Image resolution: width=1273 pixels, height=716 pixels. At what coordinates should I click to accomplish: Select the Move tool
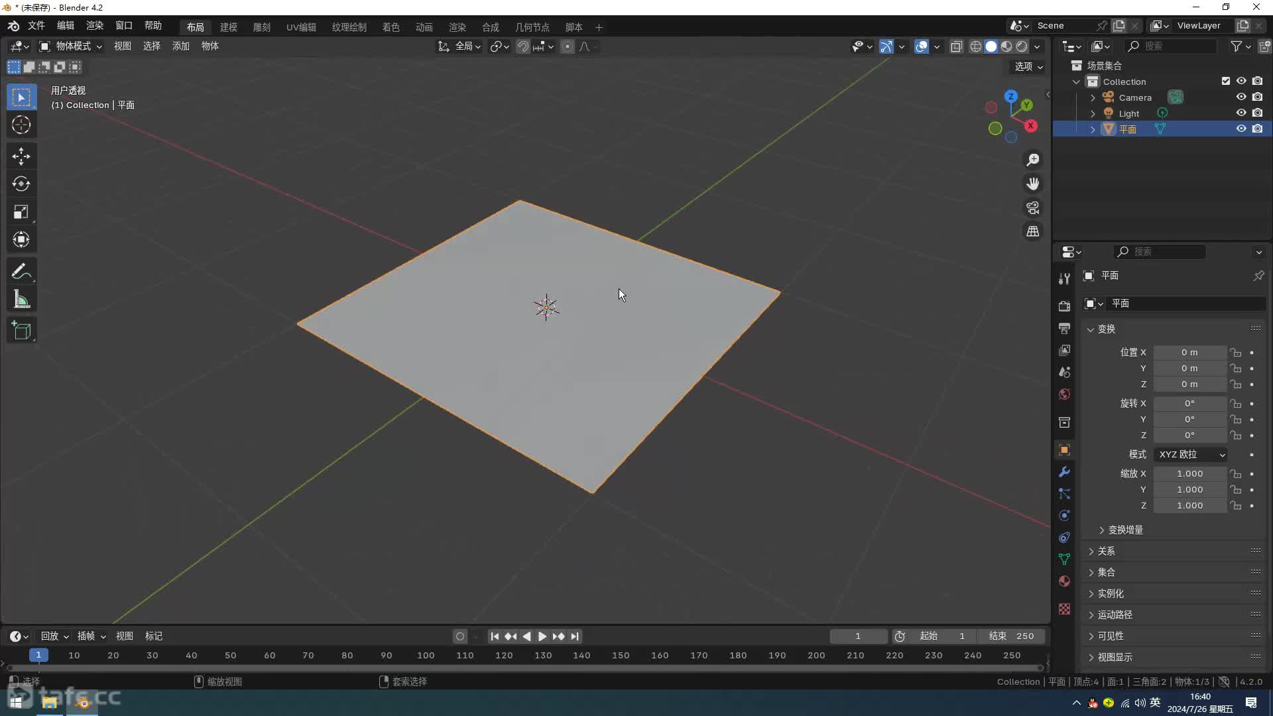21,156
